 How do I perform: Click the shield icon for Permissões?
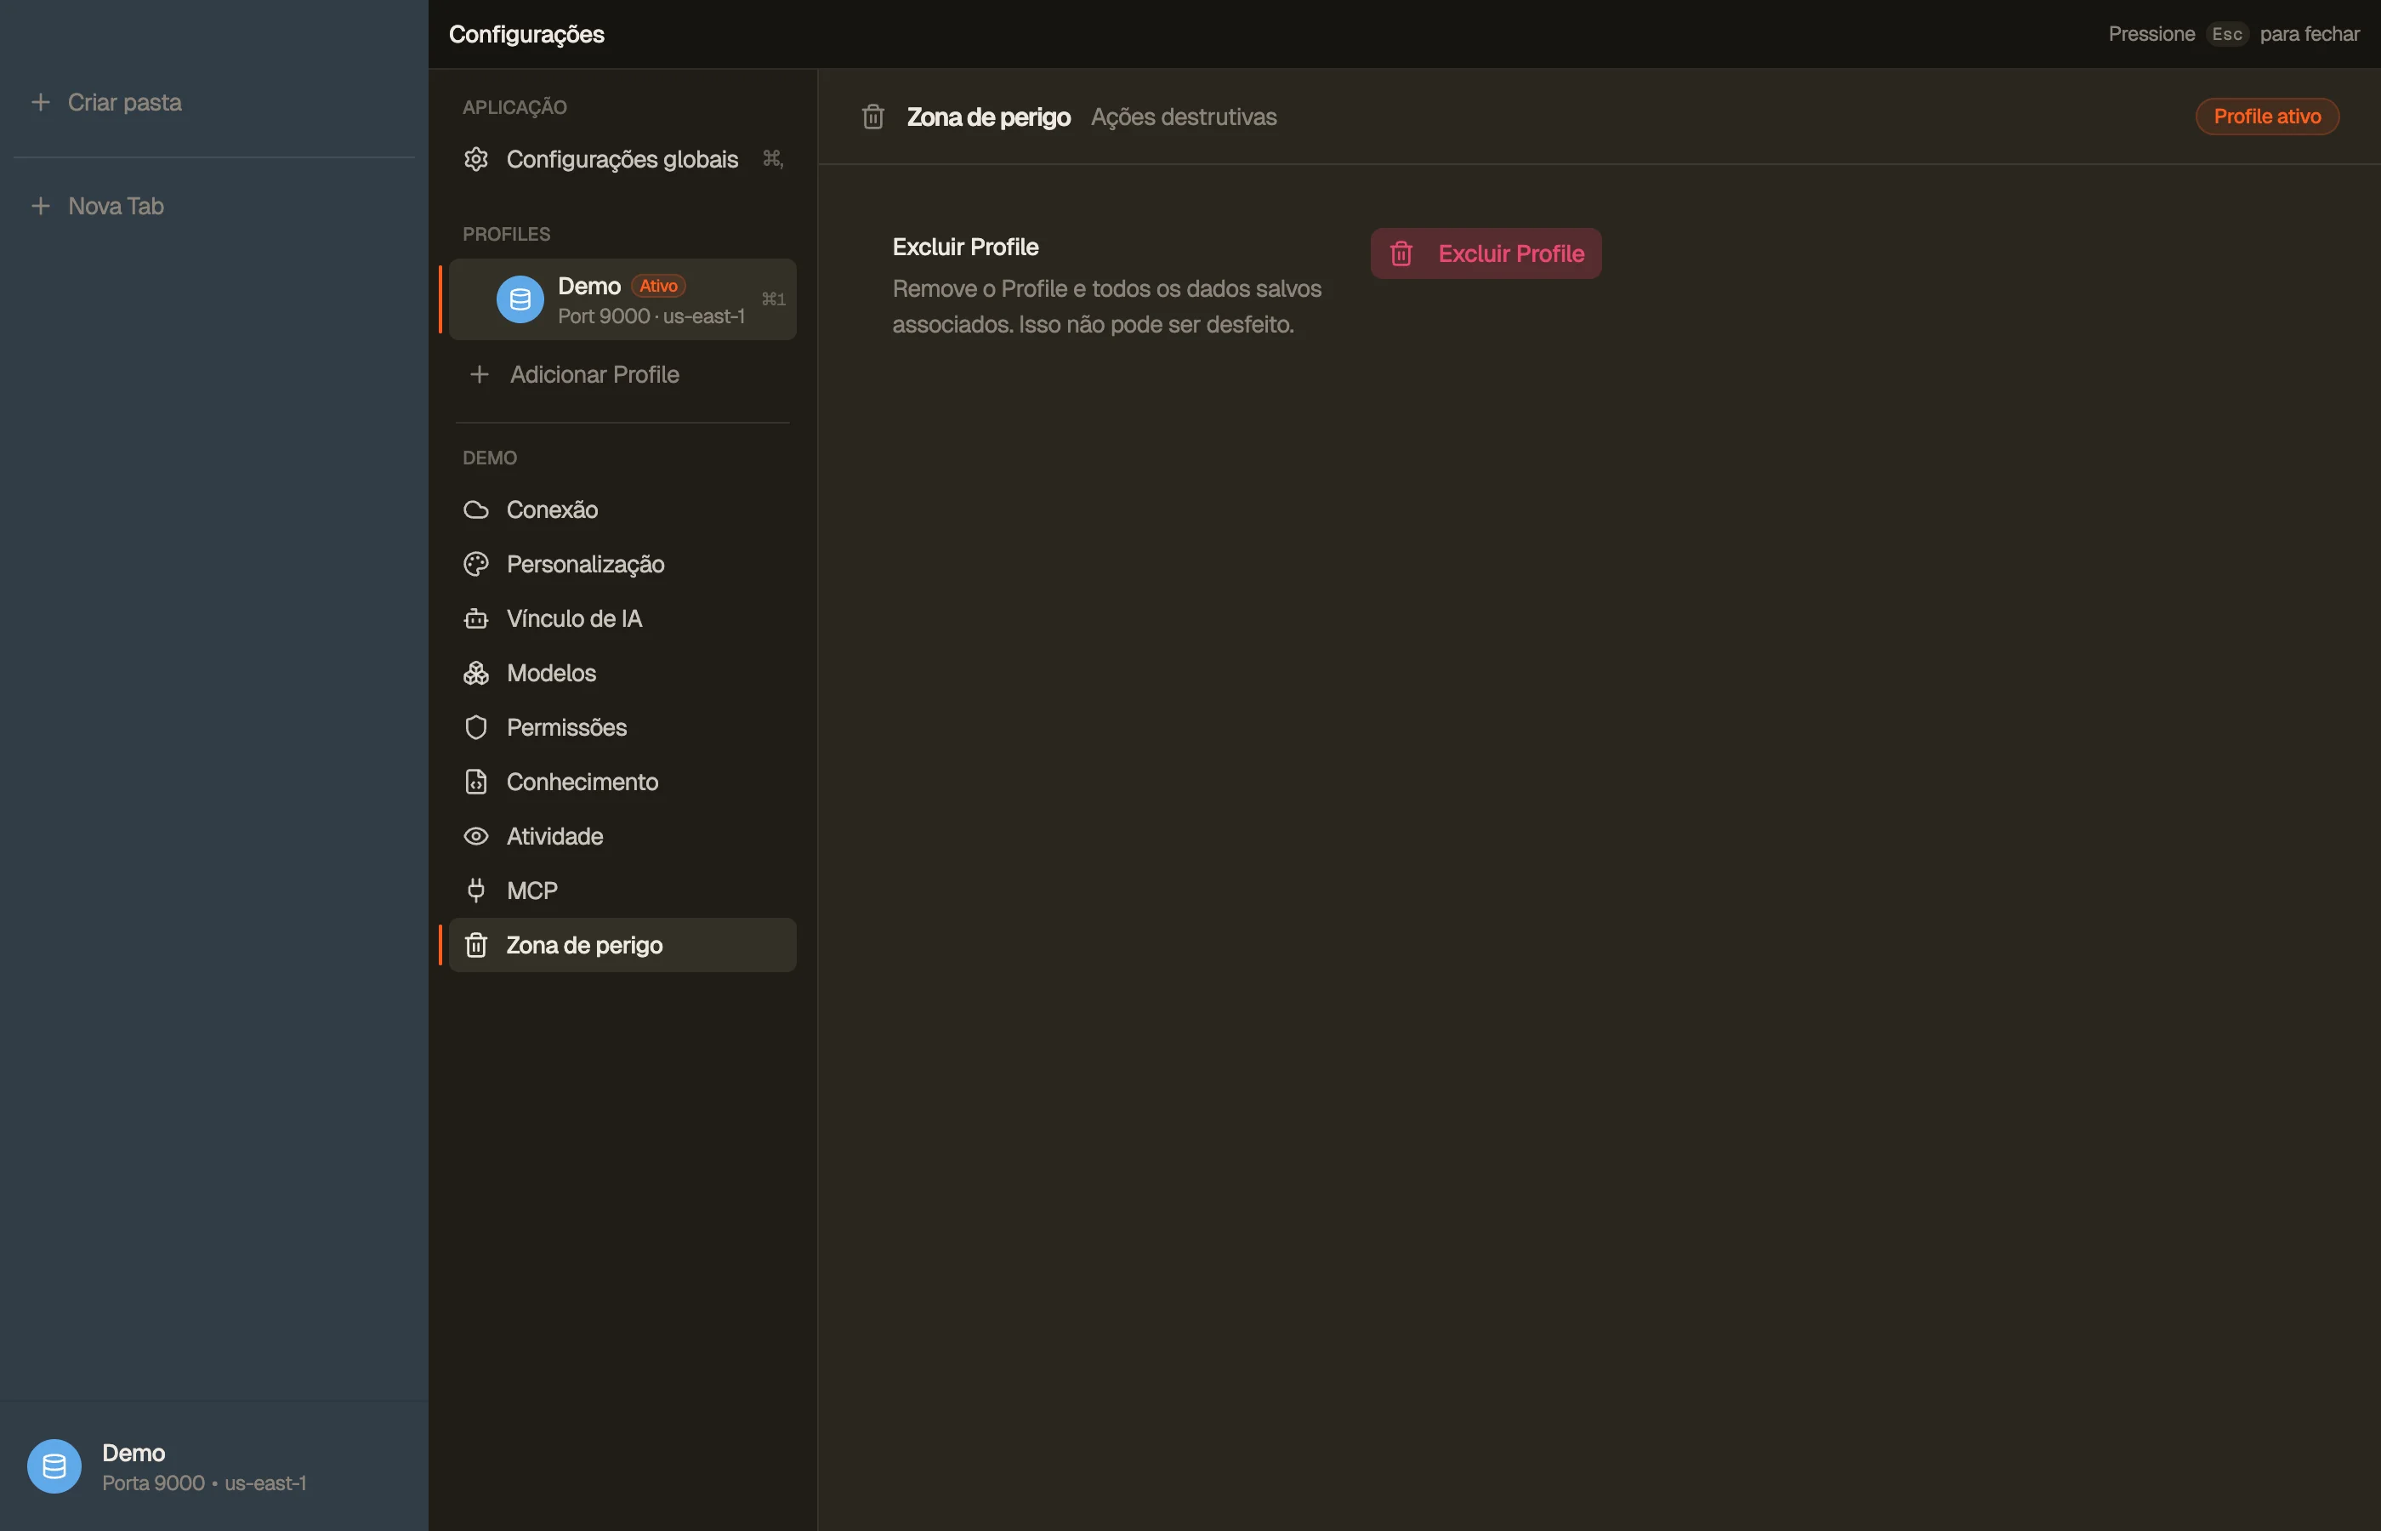pos(476,728)
